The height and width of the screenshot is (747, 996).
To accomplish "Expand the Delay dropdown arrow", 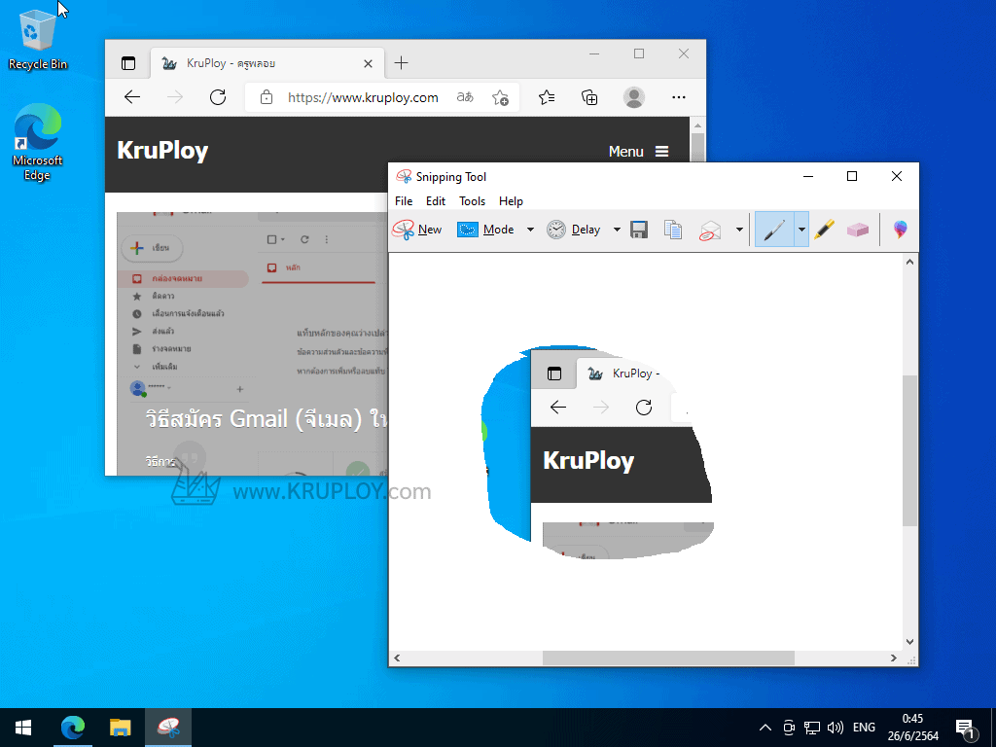I will coord(617,230).
